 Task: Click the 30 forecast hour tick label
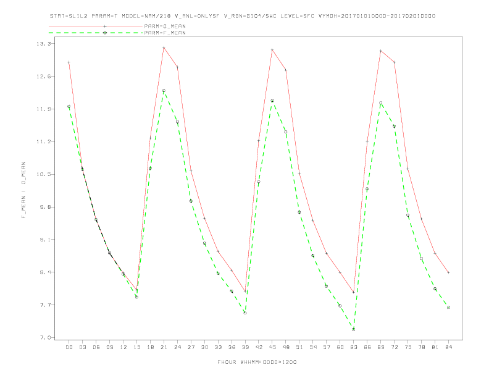tap(204, 347)
